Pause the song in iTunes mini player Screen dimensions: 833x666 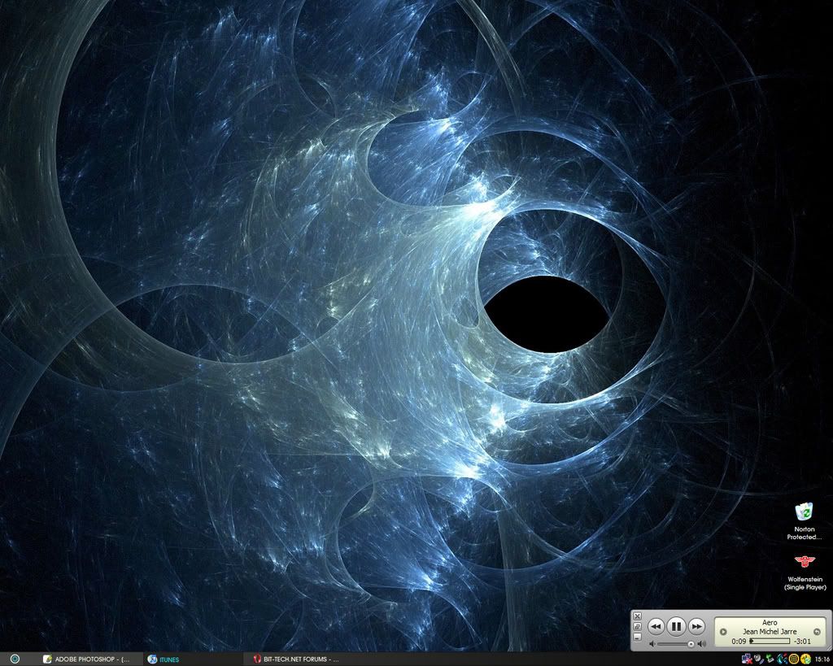pos(676,627)
